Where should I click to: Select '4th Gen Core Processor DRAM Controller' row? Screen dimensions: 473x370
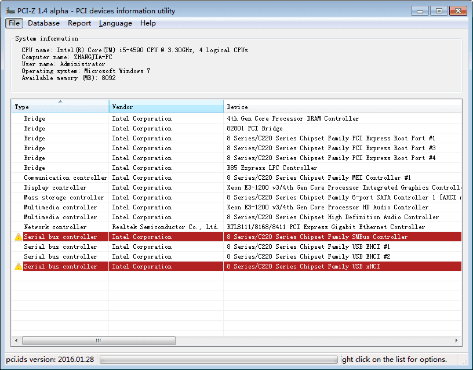tap(237, 119)
